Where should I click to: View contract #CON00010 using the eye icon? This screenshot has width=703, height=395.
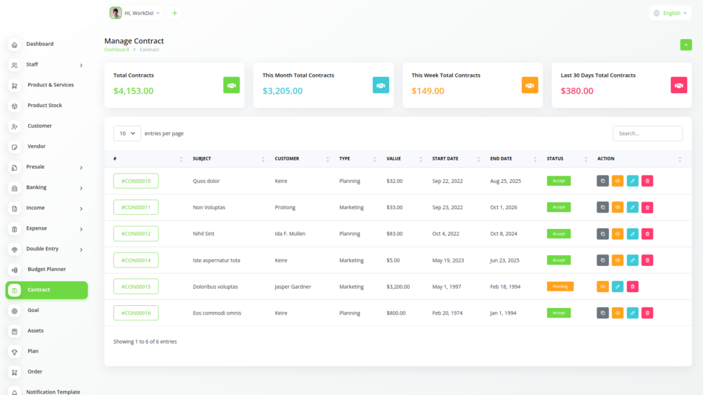pyautogui.click(x=617, y=181)
